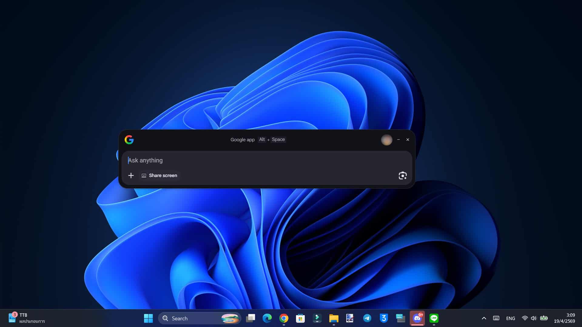
Task: Click the plus icon to add attachment
Action: pos(131,175)
